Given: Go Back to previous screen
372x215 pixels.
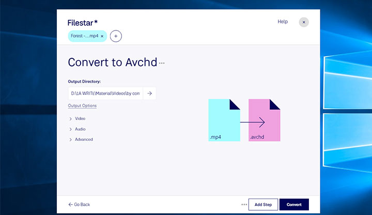Looking at the screenshot, I should (x=79, y=204).
